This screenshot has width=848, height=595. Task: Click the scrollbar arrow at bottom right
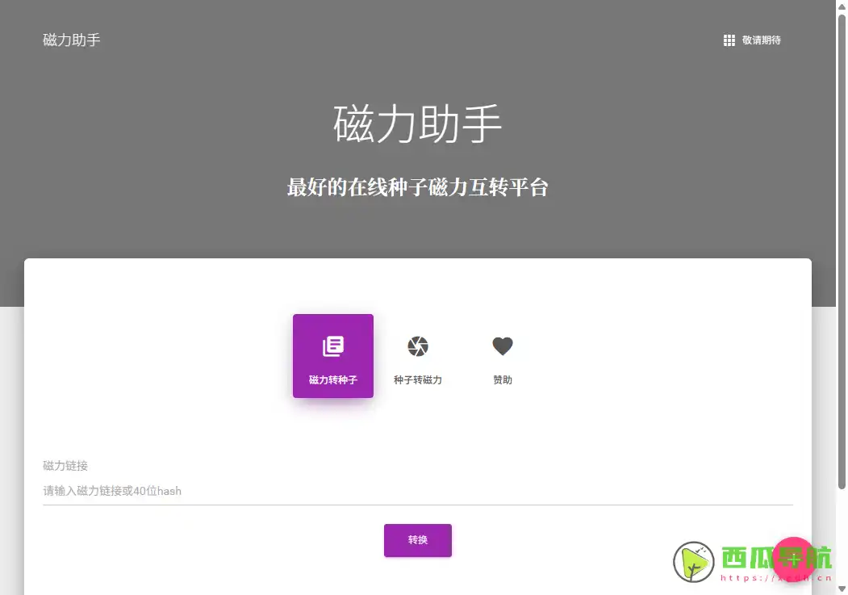842,590
